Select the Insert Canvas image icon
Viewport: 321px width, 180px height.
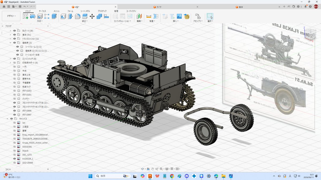tap(179, 16)
